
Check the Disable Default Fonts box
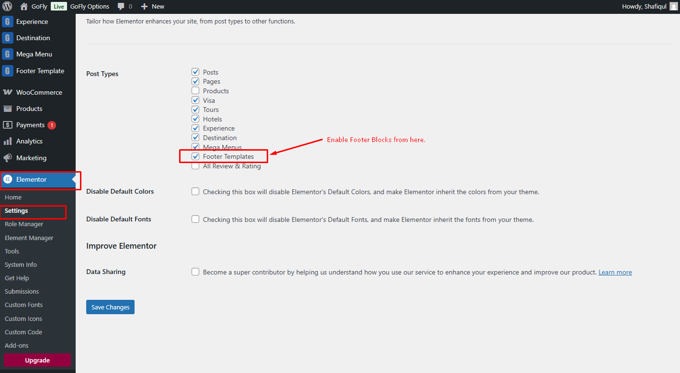195,219
